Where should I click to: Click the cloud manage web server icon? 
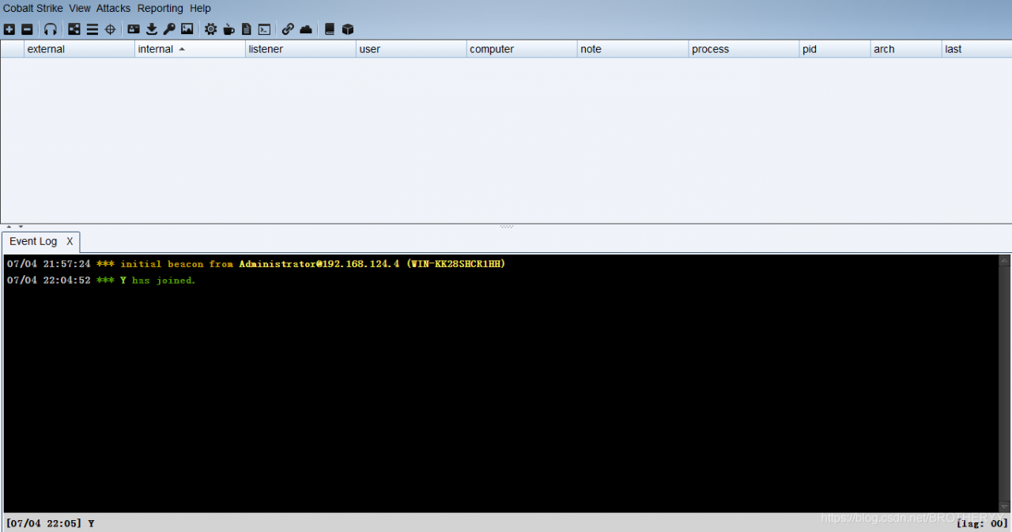[306, 29]
